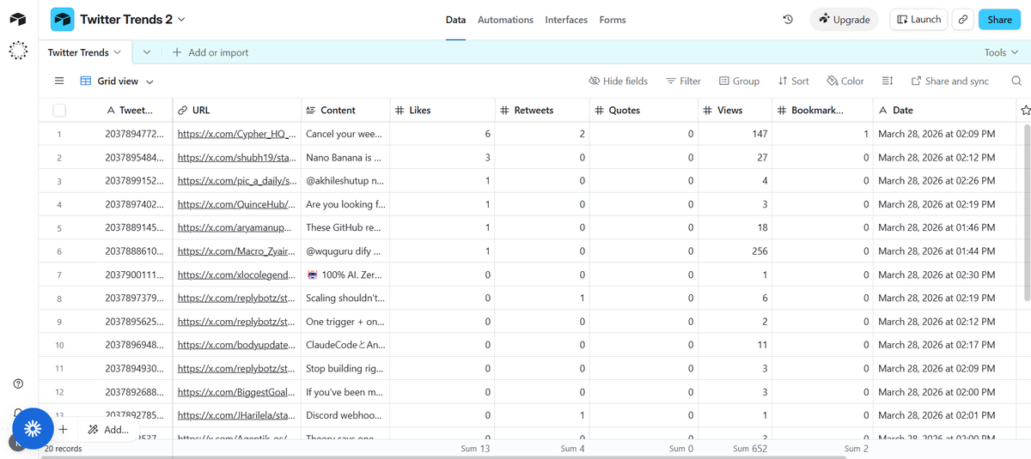Screen dimensions: 1031x459
Task: Open the QuinceHub tweet URL link
Action: pyautogui.click(x=236, y=204)
